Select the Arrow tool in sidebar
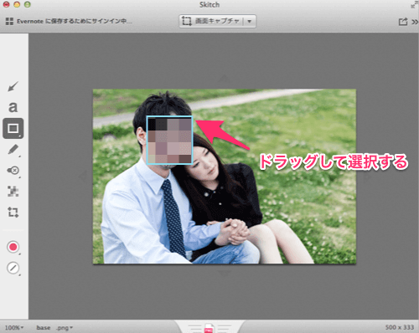The image size is (419, 333). 13,86
